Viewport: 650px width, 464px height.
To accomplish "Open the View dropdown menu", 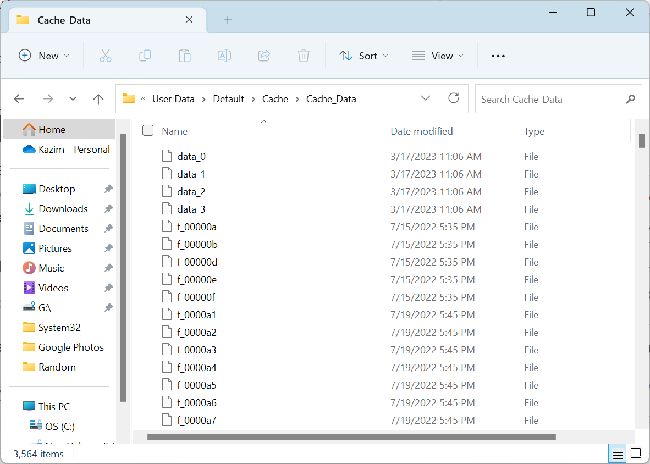I will (x=438, y=56).
